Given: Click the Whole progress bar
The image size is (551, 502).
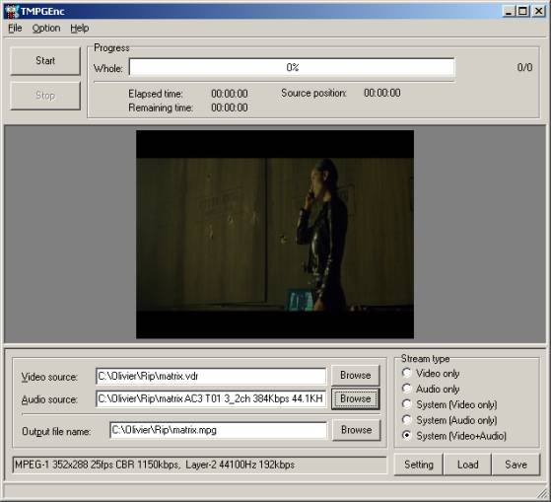Looking at the screenshot, I should coord(292,67).
